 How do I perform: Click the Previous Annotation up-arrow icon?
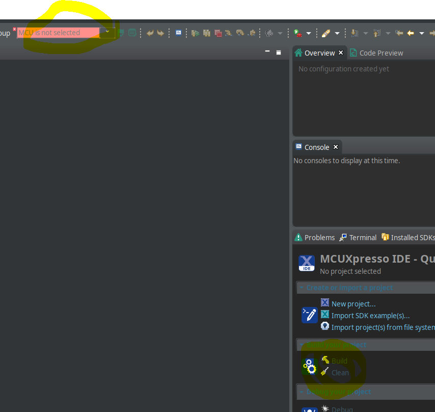[x=377, y=33]
